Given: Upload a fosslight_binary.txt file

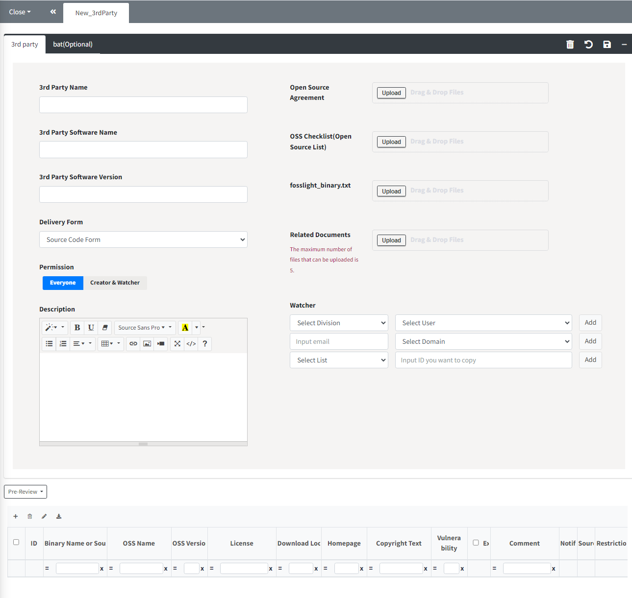Looking at the screenshot, I should click(x=391, y=191).
